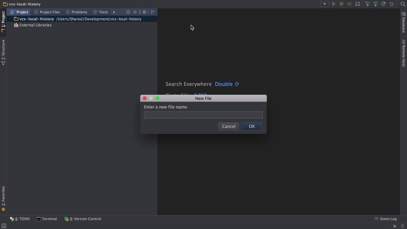Expand External Libraries in the project tree
This screenshot has width=407, height=229.
pos(35,25)
